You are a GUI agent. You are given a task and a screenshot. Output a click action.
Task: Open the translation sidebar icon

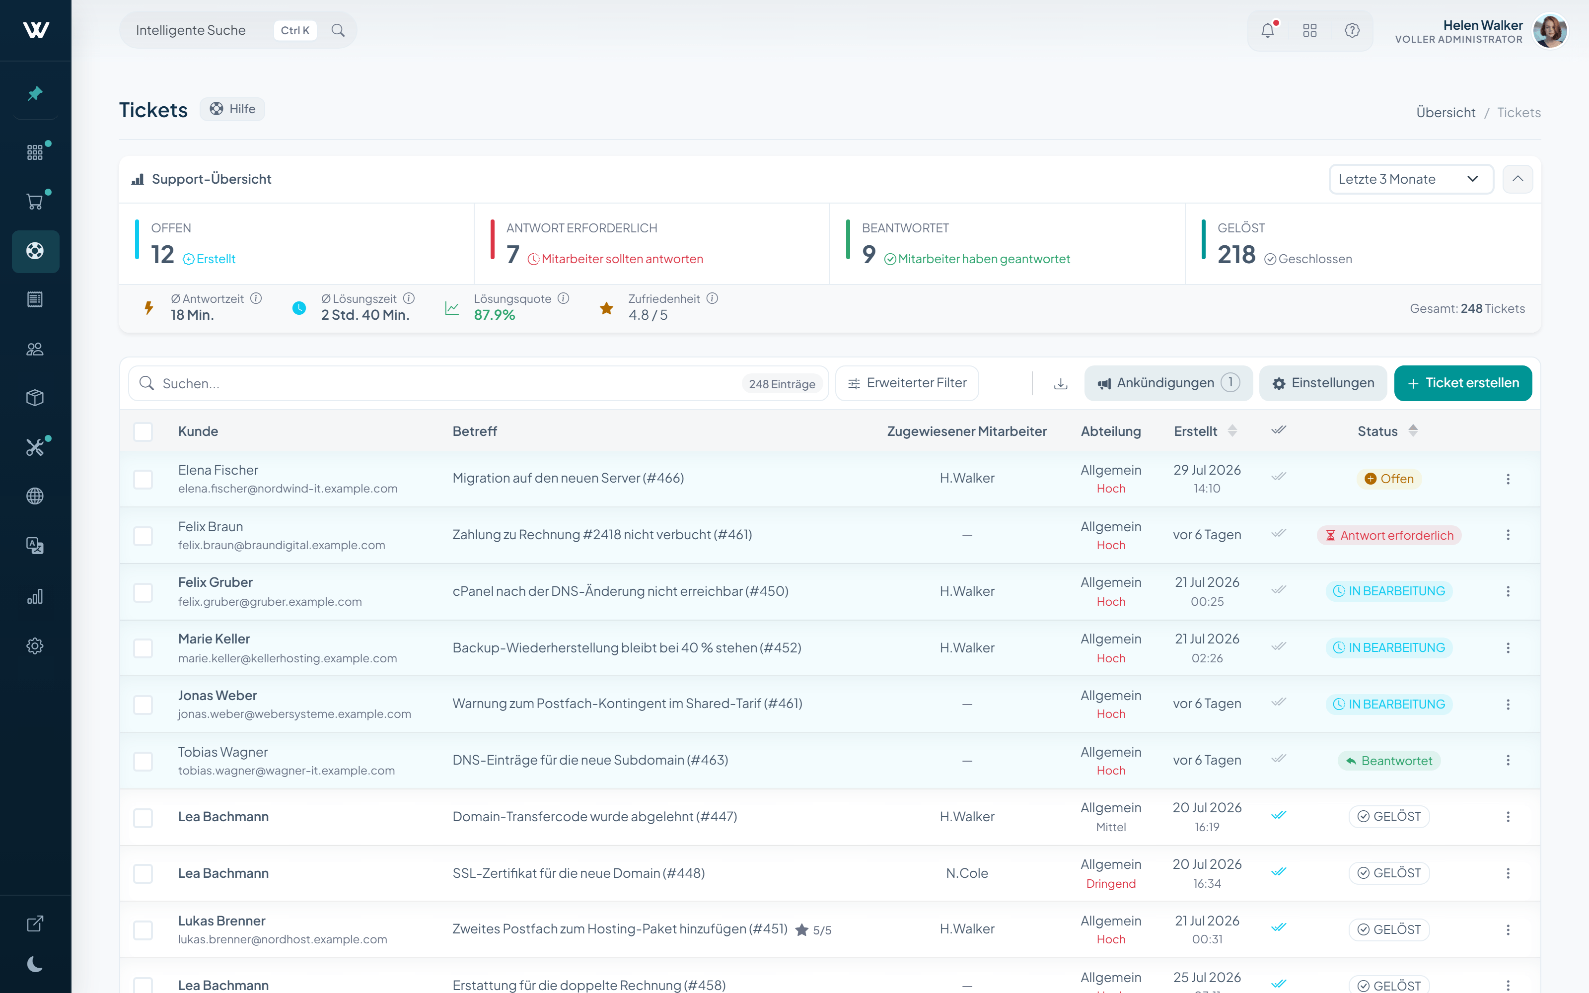(35, 545)
